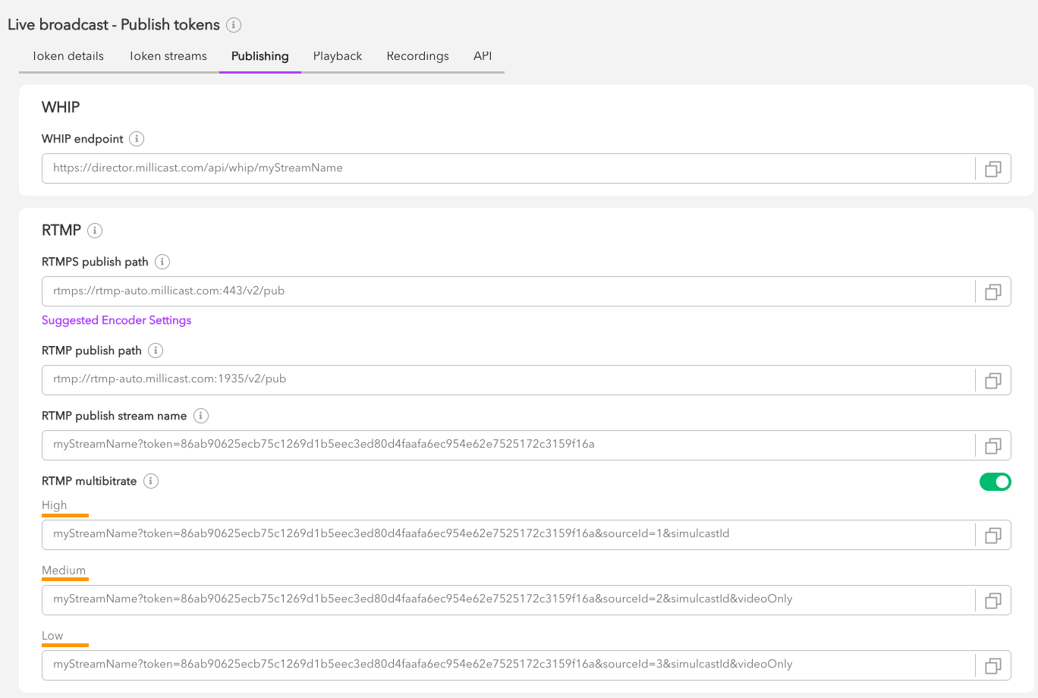Screen dimensions: 1038x698
Task: Select the Publishing tab
Action: tap(260, 56)
